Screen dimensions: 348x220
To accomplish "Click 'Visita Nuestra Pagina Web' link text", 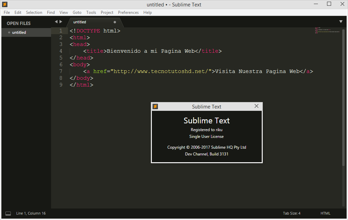I will (x=257, y=71).
